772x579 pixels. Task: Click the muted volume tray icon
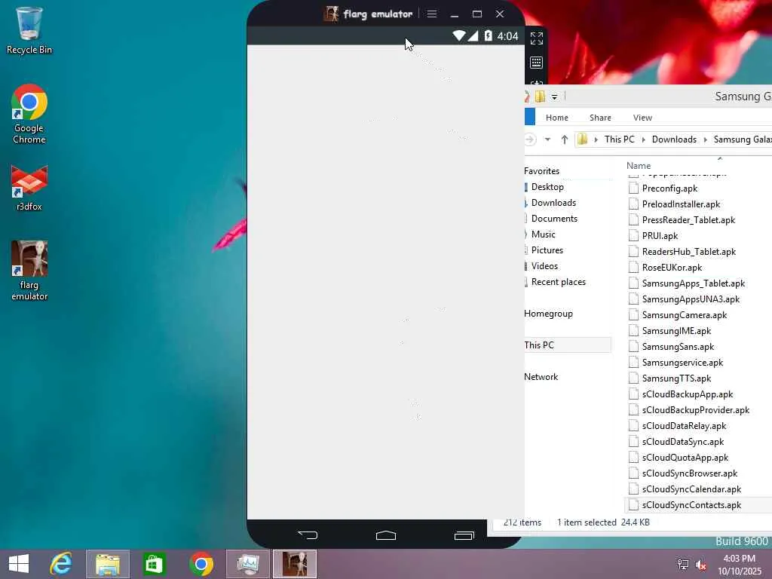701,565
